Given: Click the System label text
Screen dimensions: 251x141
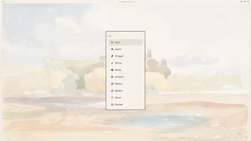Looking at the screenshot, I should (119, 105).
